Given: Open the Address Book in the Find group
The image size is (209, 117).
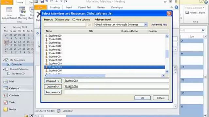Looking at the screenshot, I should tap(195, 13).
